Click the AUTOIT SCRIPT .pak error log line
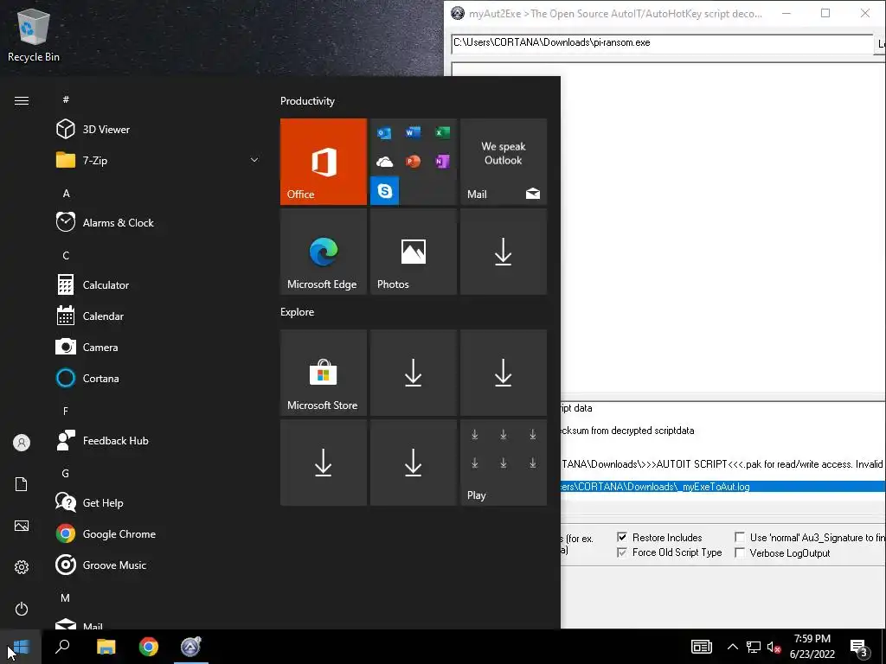Image resolution: width=886 pixels, height=664 pixels. click(723, 464)
